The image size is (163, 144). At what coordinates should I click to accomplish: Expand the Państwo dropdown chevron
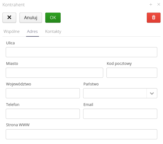[152, 93]
